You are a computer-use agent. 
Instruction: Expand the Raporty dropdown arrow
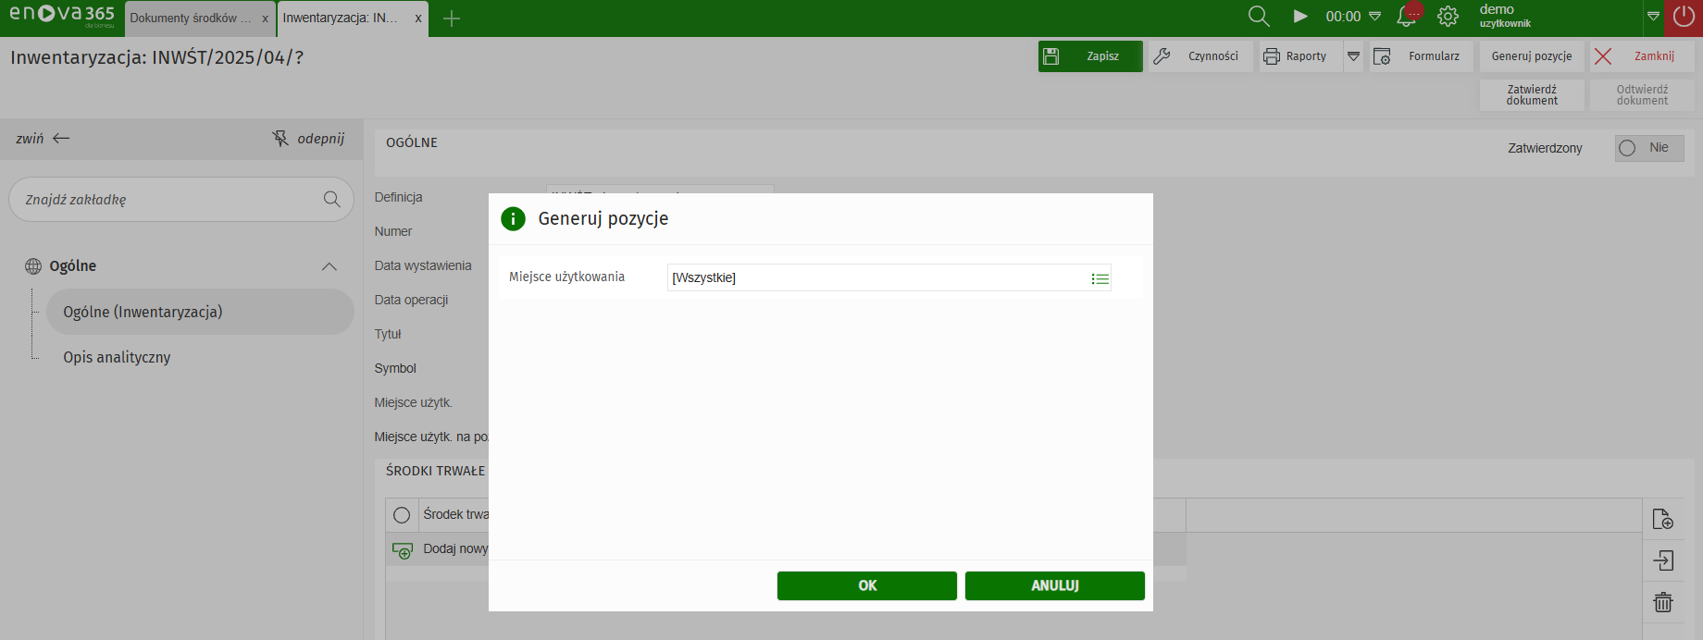1353,56
